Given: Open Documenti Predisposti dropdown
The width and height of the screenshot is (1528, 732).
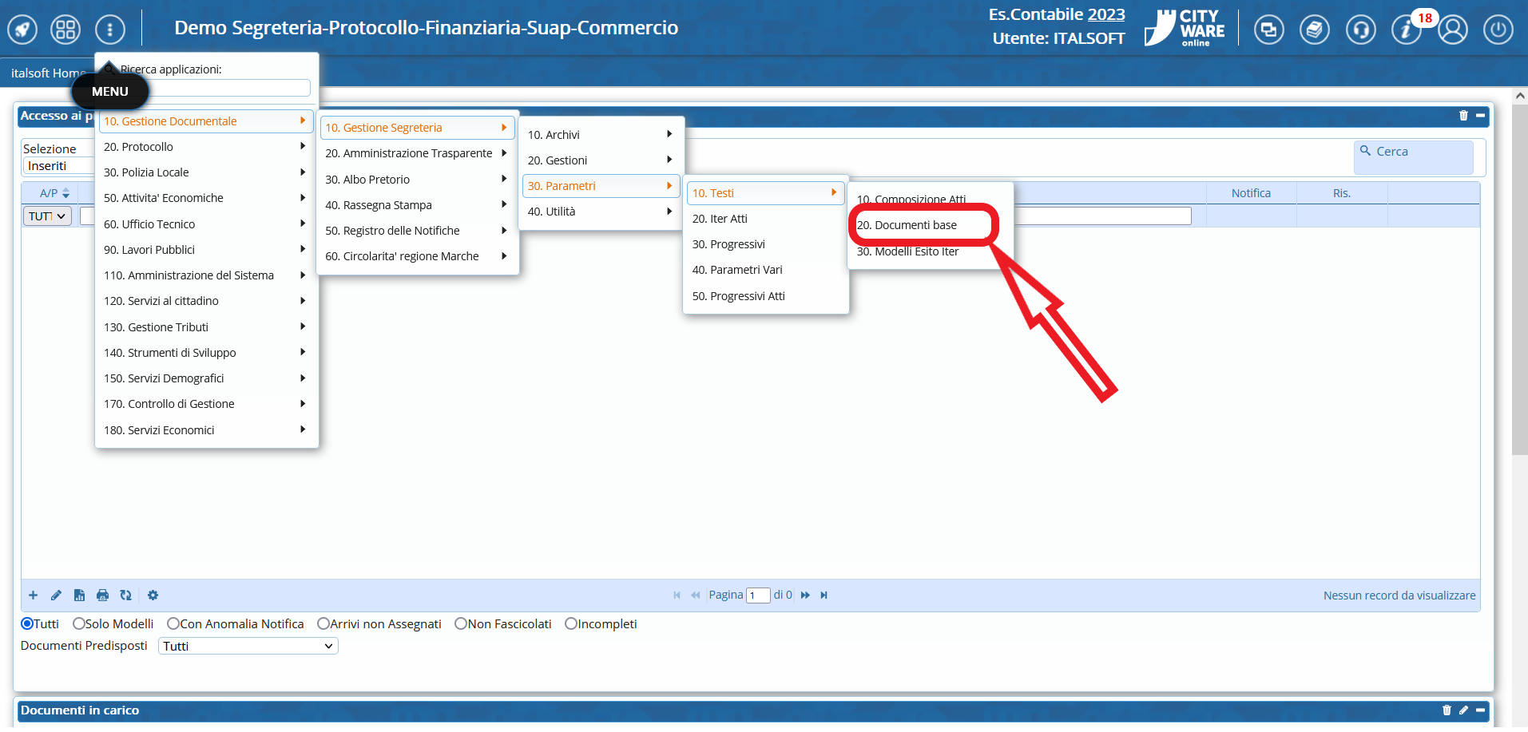Looking at the screenshot, I should [248, 647].
